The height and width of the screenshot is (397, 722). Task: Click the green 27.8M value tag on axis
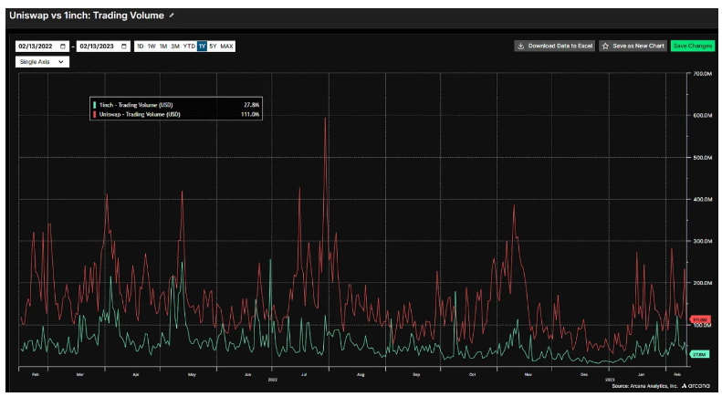(x=699, y=355)
